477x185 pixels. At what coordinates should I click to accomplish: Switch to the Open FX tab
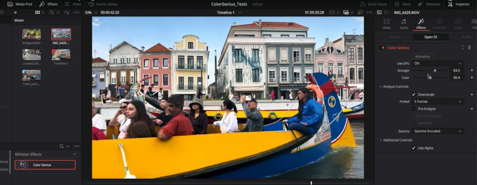tap(431, 37)
